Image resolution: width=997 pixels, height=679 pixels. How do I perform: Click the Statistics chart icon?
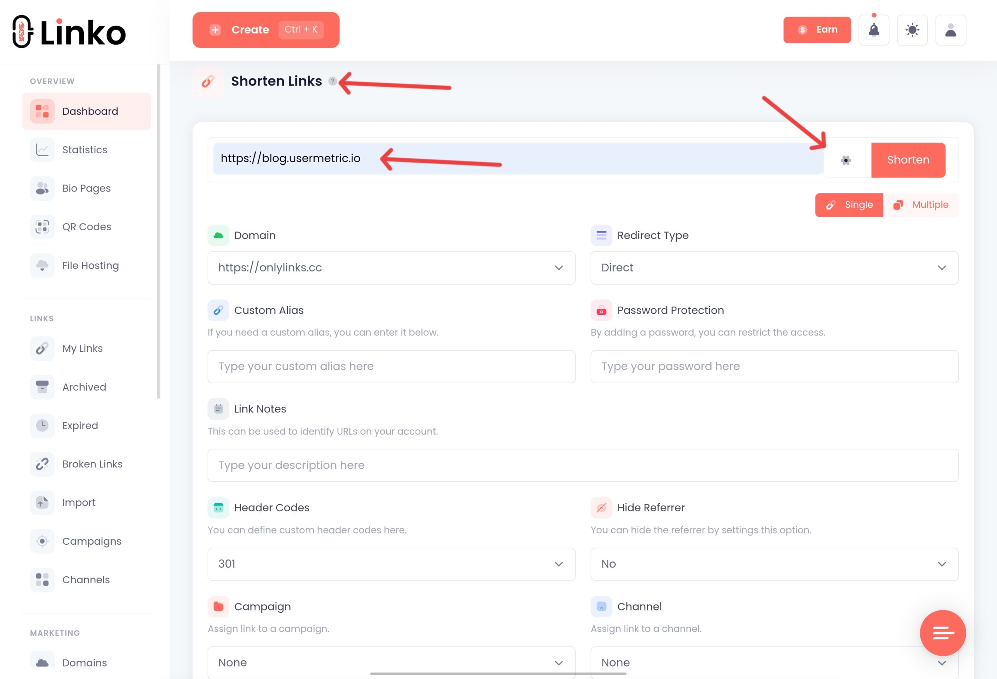tap(42, 150)
